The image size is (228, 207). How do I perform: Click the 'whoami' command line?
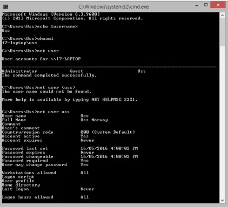coord(28,38)
